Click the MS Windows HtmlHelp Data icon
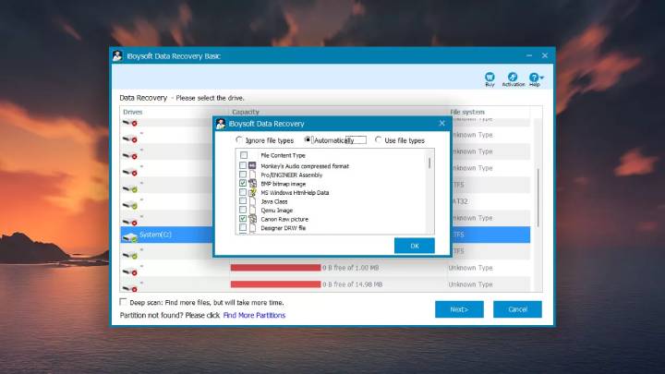Viewport: 665px width, 374px height. (252, 192)
